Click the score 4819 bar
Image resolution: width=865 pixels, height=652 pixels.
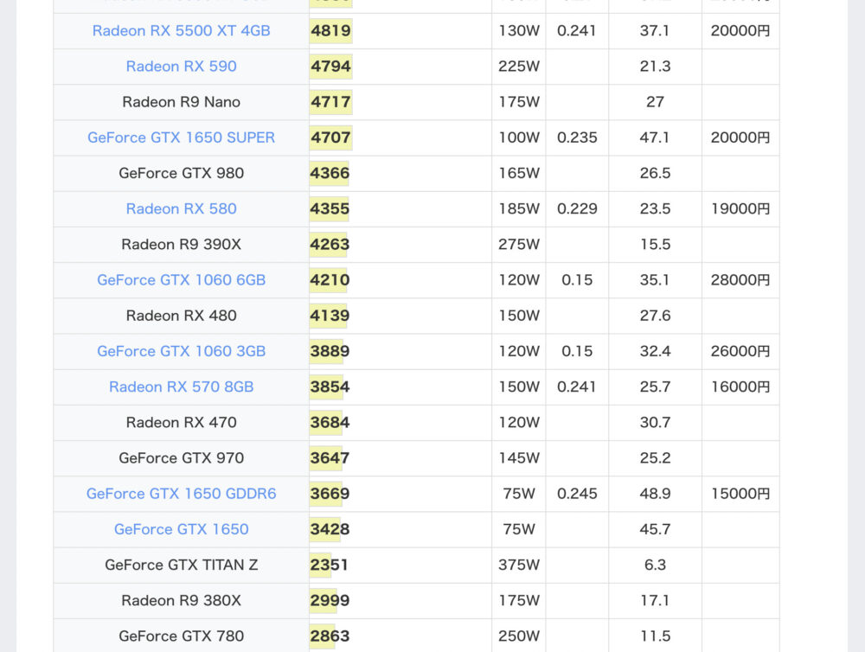coord(330,31)
